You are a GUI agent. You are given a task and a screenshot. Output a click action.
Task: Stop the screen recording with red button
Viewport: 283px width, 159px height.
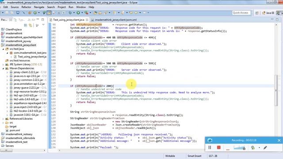(219, 148)
